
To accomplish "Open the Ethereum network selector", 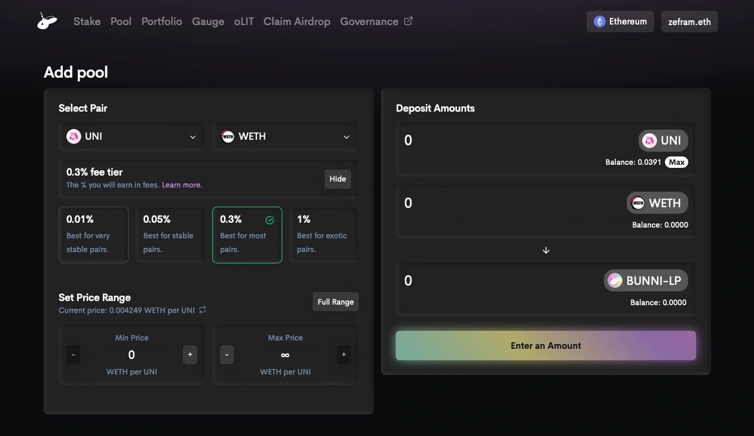I will point(620,22).
